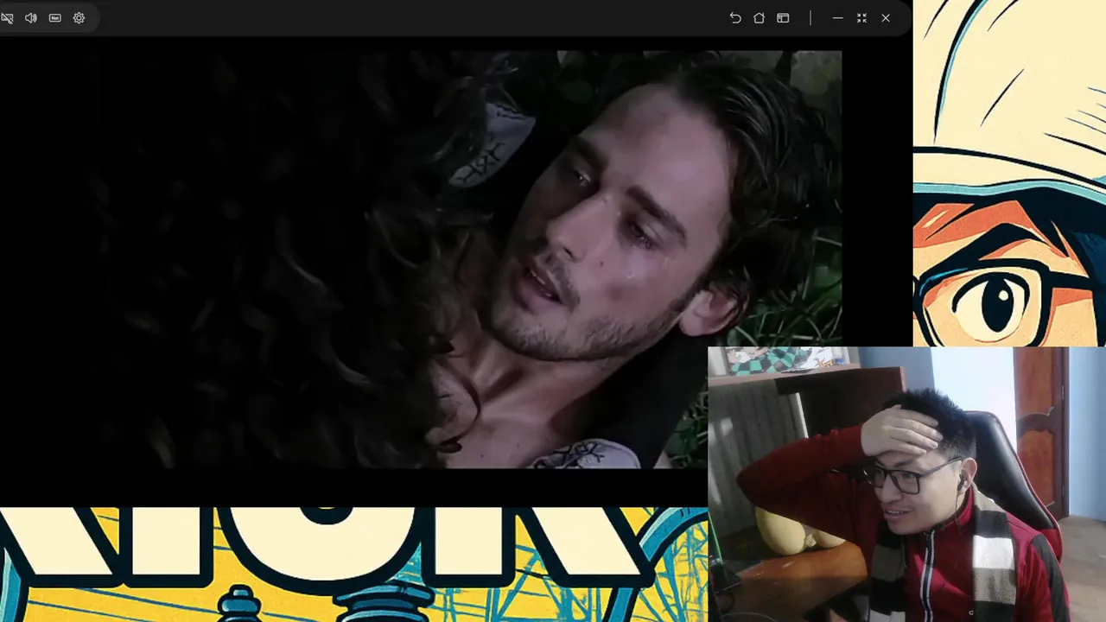Viewport: 1106px width, 622px height.
Task: Mute the speaker volume icon
Action: tap(31, 18)
